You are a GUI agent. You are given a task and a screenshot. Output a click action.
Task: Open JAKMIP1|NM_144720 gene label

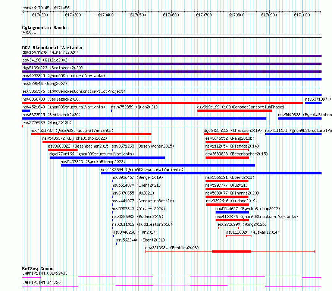pos(41,282)
